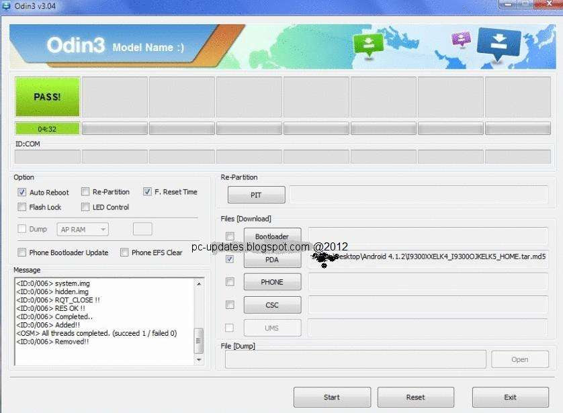563x413 pixels.
Task: Check the Phone EFS Clear option
Action: [124, 253]
